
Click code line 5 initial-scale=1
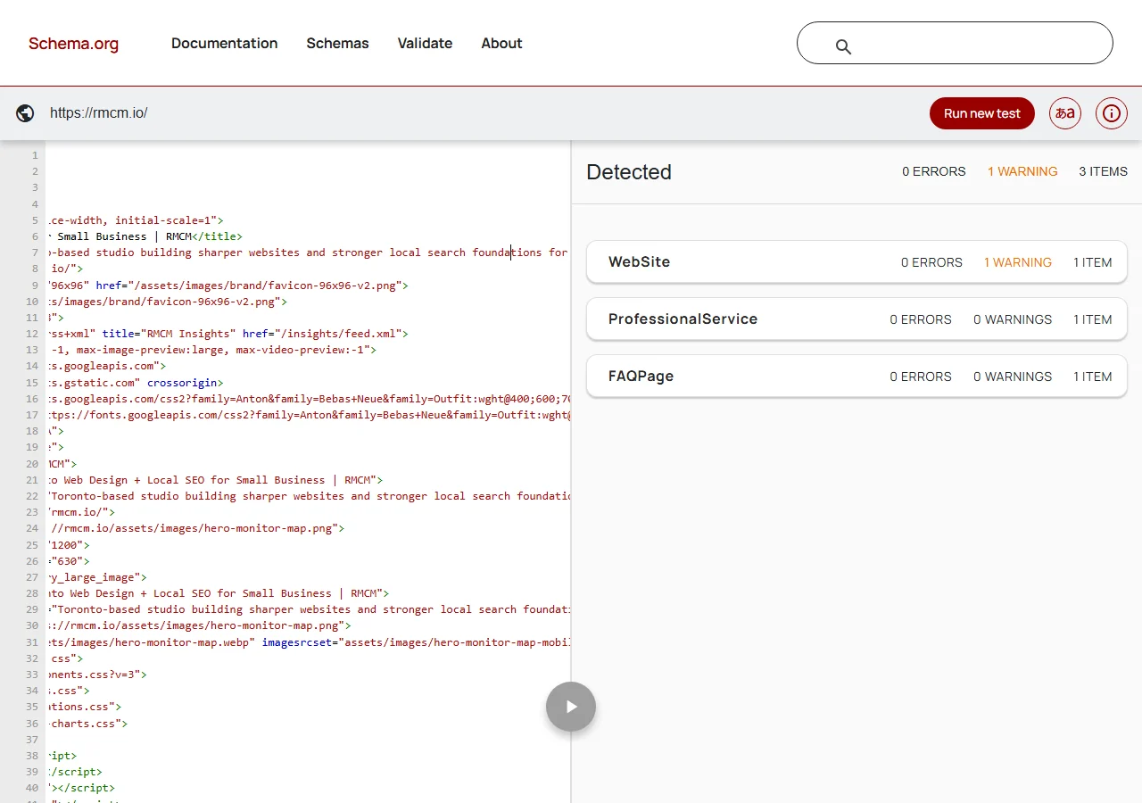point(135,220)
